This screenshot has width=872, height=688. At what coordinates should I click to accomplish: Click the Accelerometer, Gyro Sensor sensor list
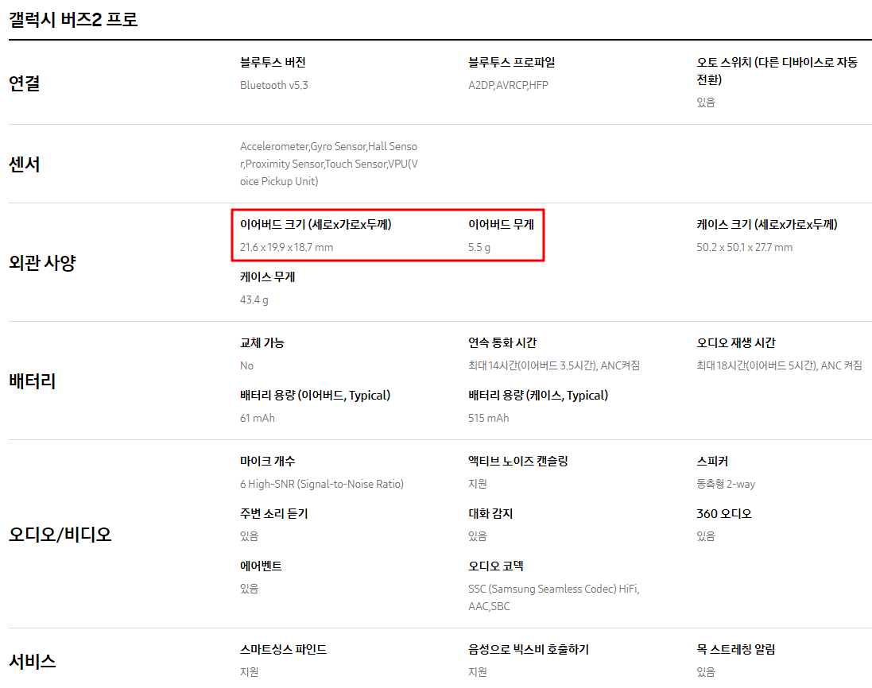[x=329, y=164]
